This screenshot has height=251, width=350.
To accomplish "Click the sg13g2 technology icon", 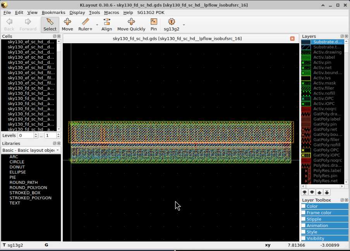I will point(171,24).
